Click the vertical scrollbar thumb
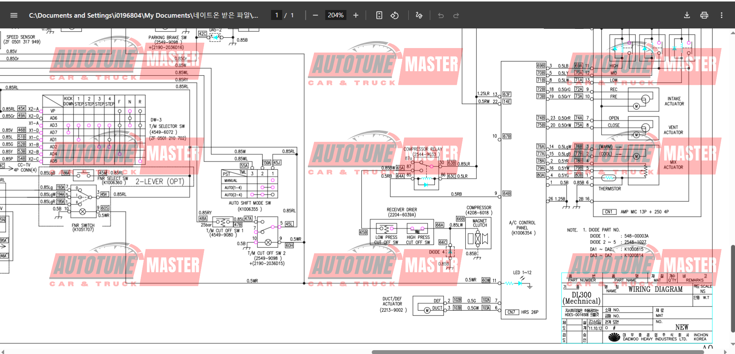735x354 pixels. pos(733,288)
